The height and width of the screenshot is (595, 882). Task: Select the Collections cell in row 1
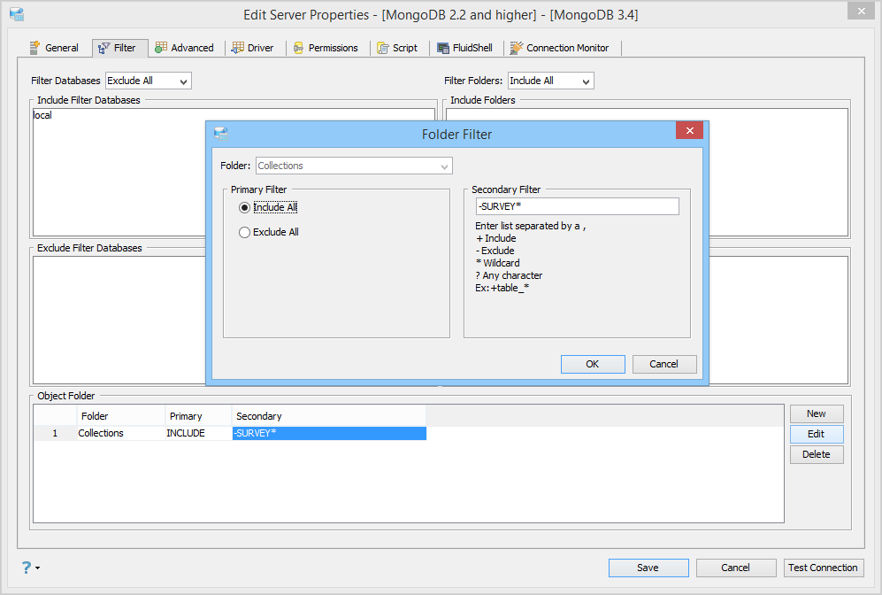click(121, 434)
